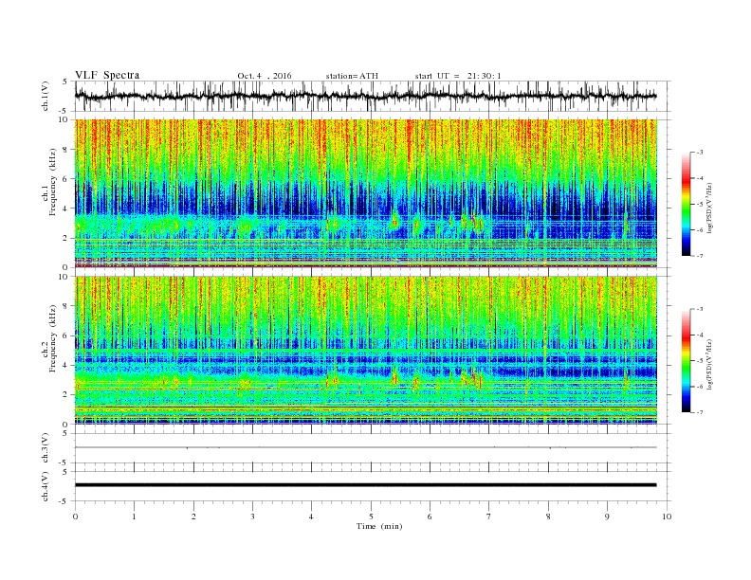The image size is (751, 580).
Task: Click the ch.4 thick black voltage trace
Action: pos(365,485)
